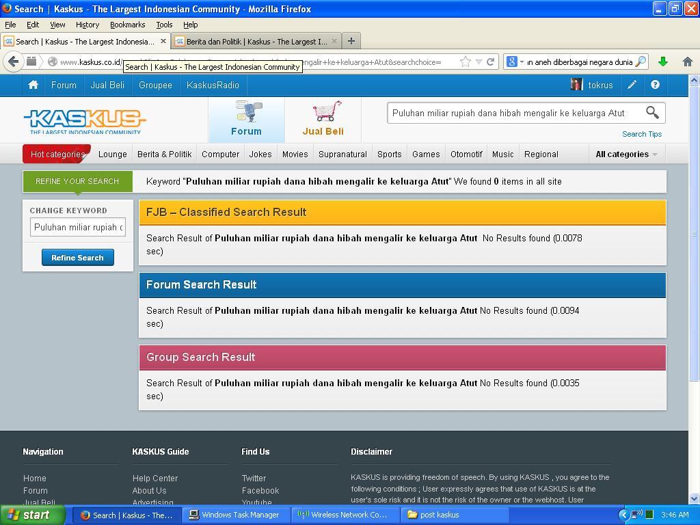Open post kaskus folder in taskbar
Image resolution: width=700 pixels, height=525 pixels.
(x=455, y=515)
